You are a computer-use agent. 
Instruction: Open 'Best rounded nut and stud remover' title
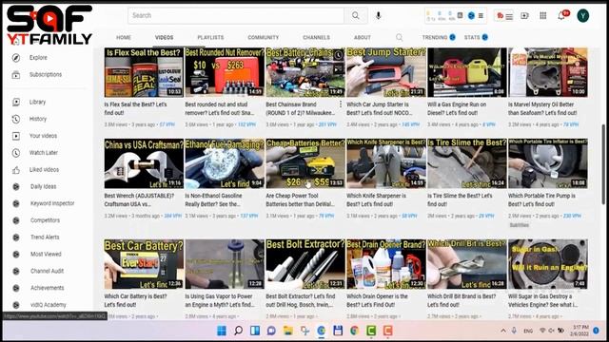(220, 108)
